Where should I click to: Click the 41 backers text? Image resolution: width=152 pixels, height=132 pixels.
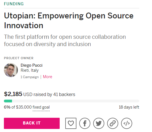pyautogui.click(x=64, y=94)
